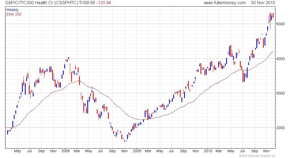Click the Mar label right after 2009
The width and height of the screenshot is (291, 158).
click(148, 151)
